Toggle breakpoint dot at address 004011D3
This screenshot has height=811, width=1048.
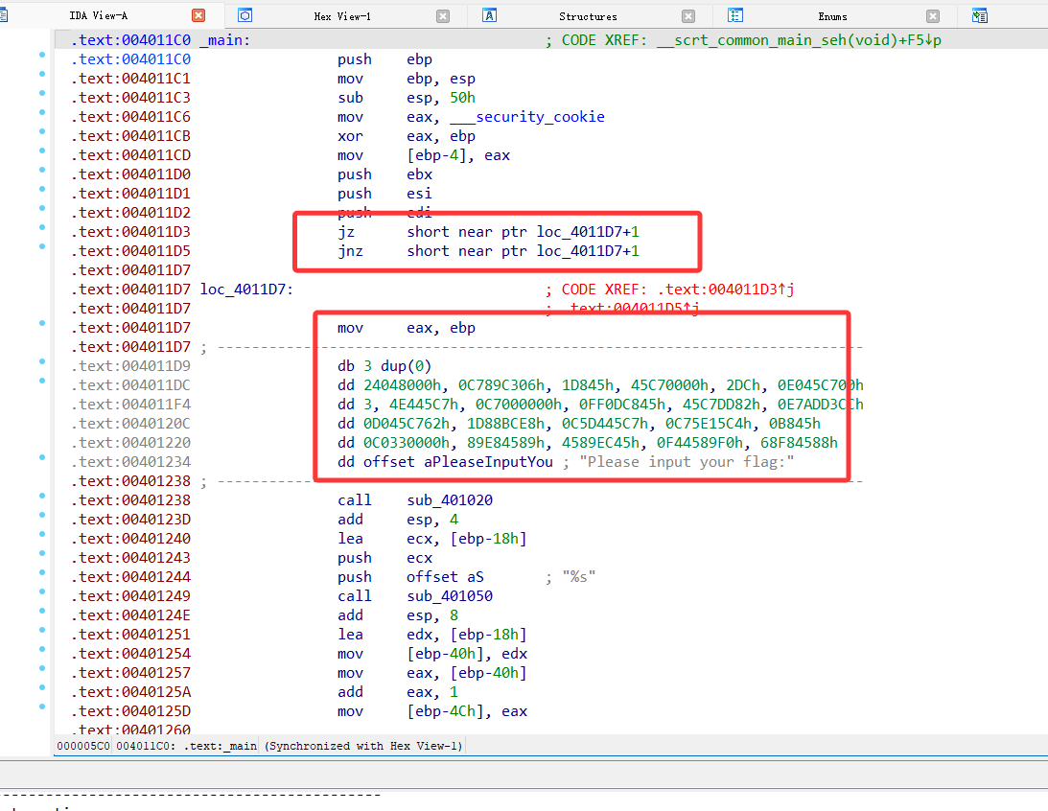pos(42,227)
